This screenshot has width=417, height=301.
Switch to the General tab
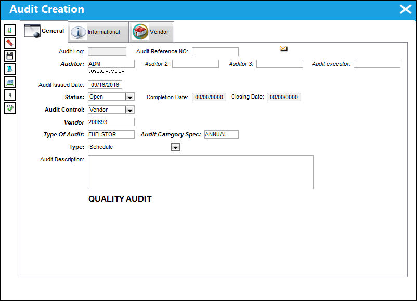click(44, 31)
